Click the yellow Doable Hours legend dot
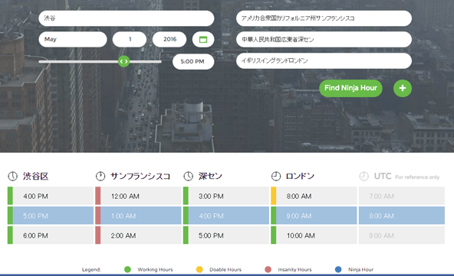The height and width of the screenshot is (276, 454). [x=199, y=269]
